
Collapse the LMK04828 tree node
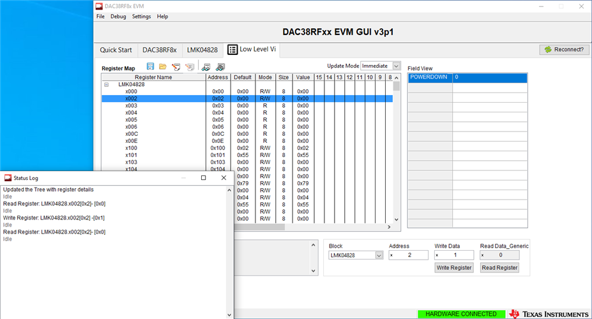click(x=107, y=84)
